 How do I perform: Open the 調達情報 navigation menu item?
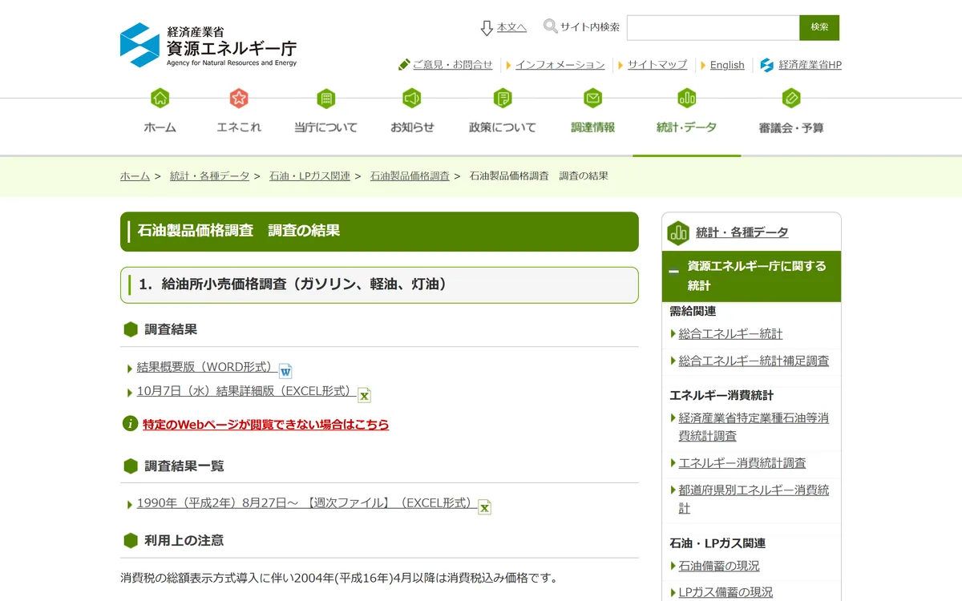tap(592, 127)
